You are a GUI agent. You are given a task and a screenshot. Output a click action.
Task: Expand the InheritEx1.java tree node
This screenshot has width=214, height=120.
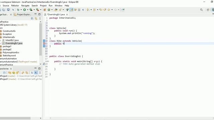[x=1, y=40]
